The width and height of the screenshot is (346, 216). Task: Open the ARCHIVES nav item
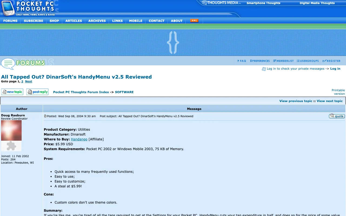point(97,21)
